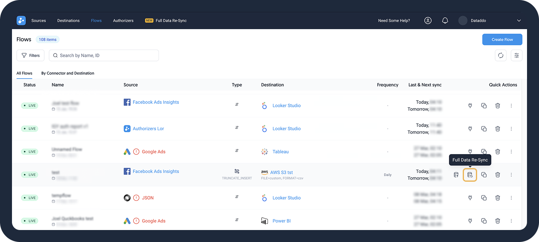Duplicate the Power BI flow

pos(484,221)
